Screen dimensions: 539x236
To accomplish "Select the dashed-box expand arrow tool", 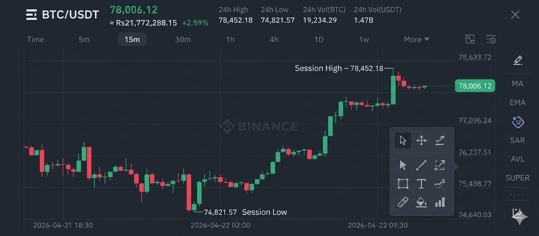I will click(440, 165).
